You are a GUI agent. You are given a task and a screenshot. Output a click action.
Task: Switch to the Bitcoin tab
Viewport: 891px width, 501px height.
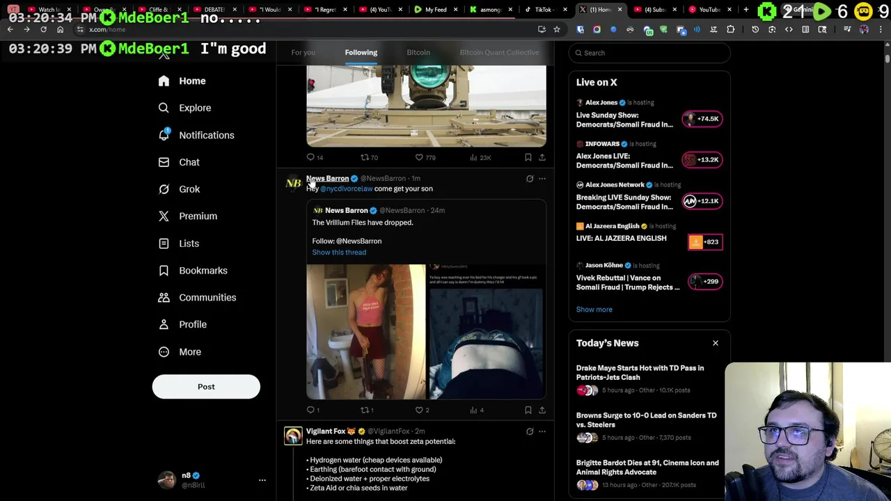418,52
